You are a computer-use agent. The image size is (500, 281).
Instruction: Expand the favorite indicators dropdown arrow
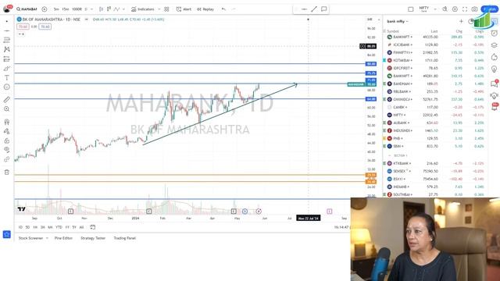(159, 9)
